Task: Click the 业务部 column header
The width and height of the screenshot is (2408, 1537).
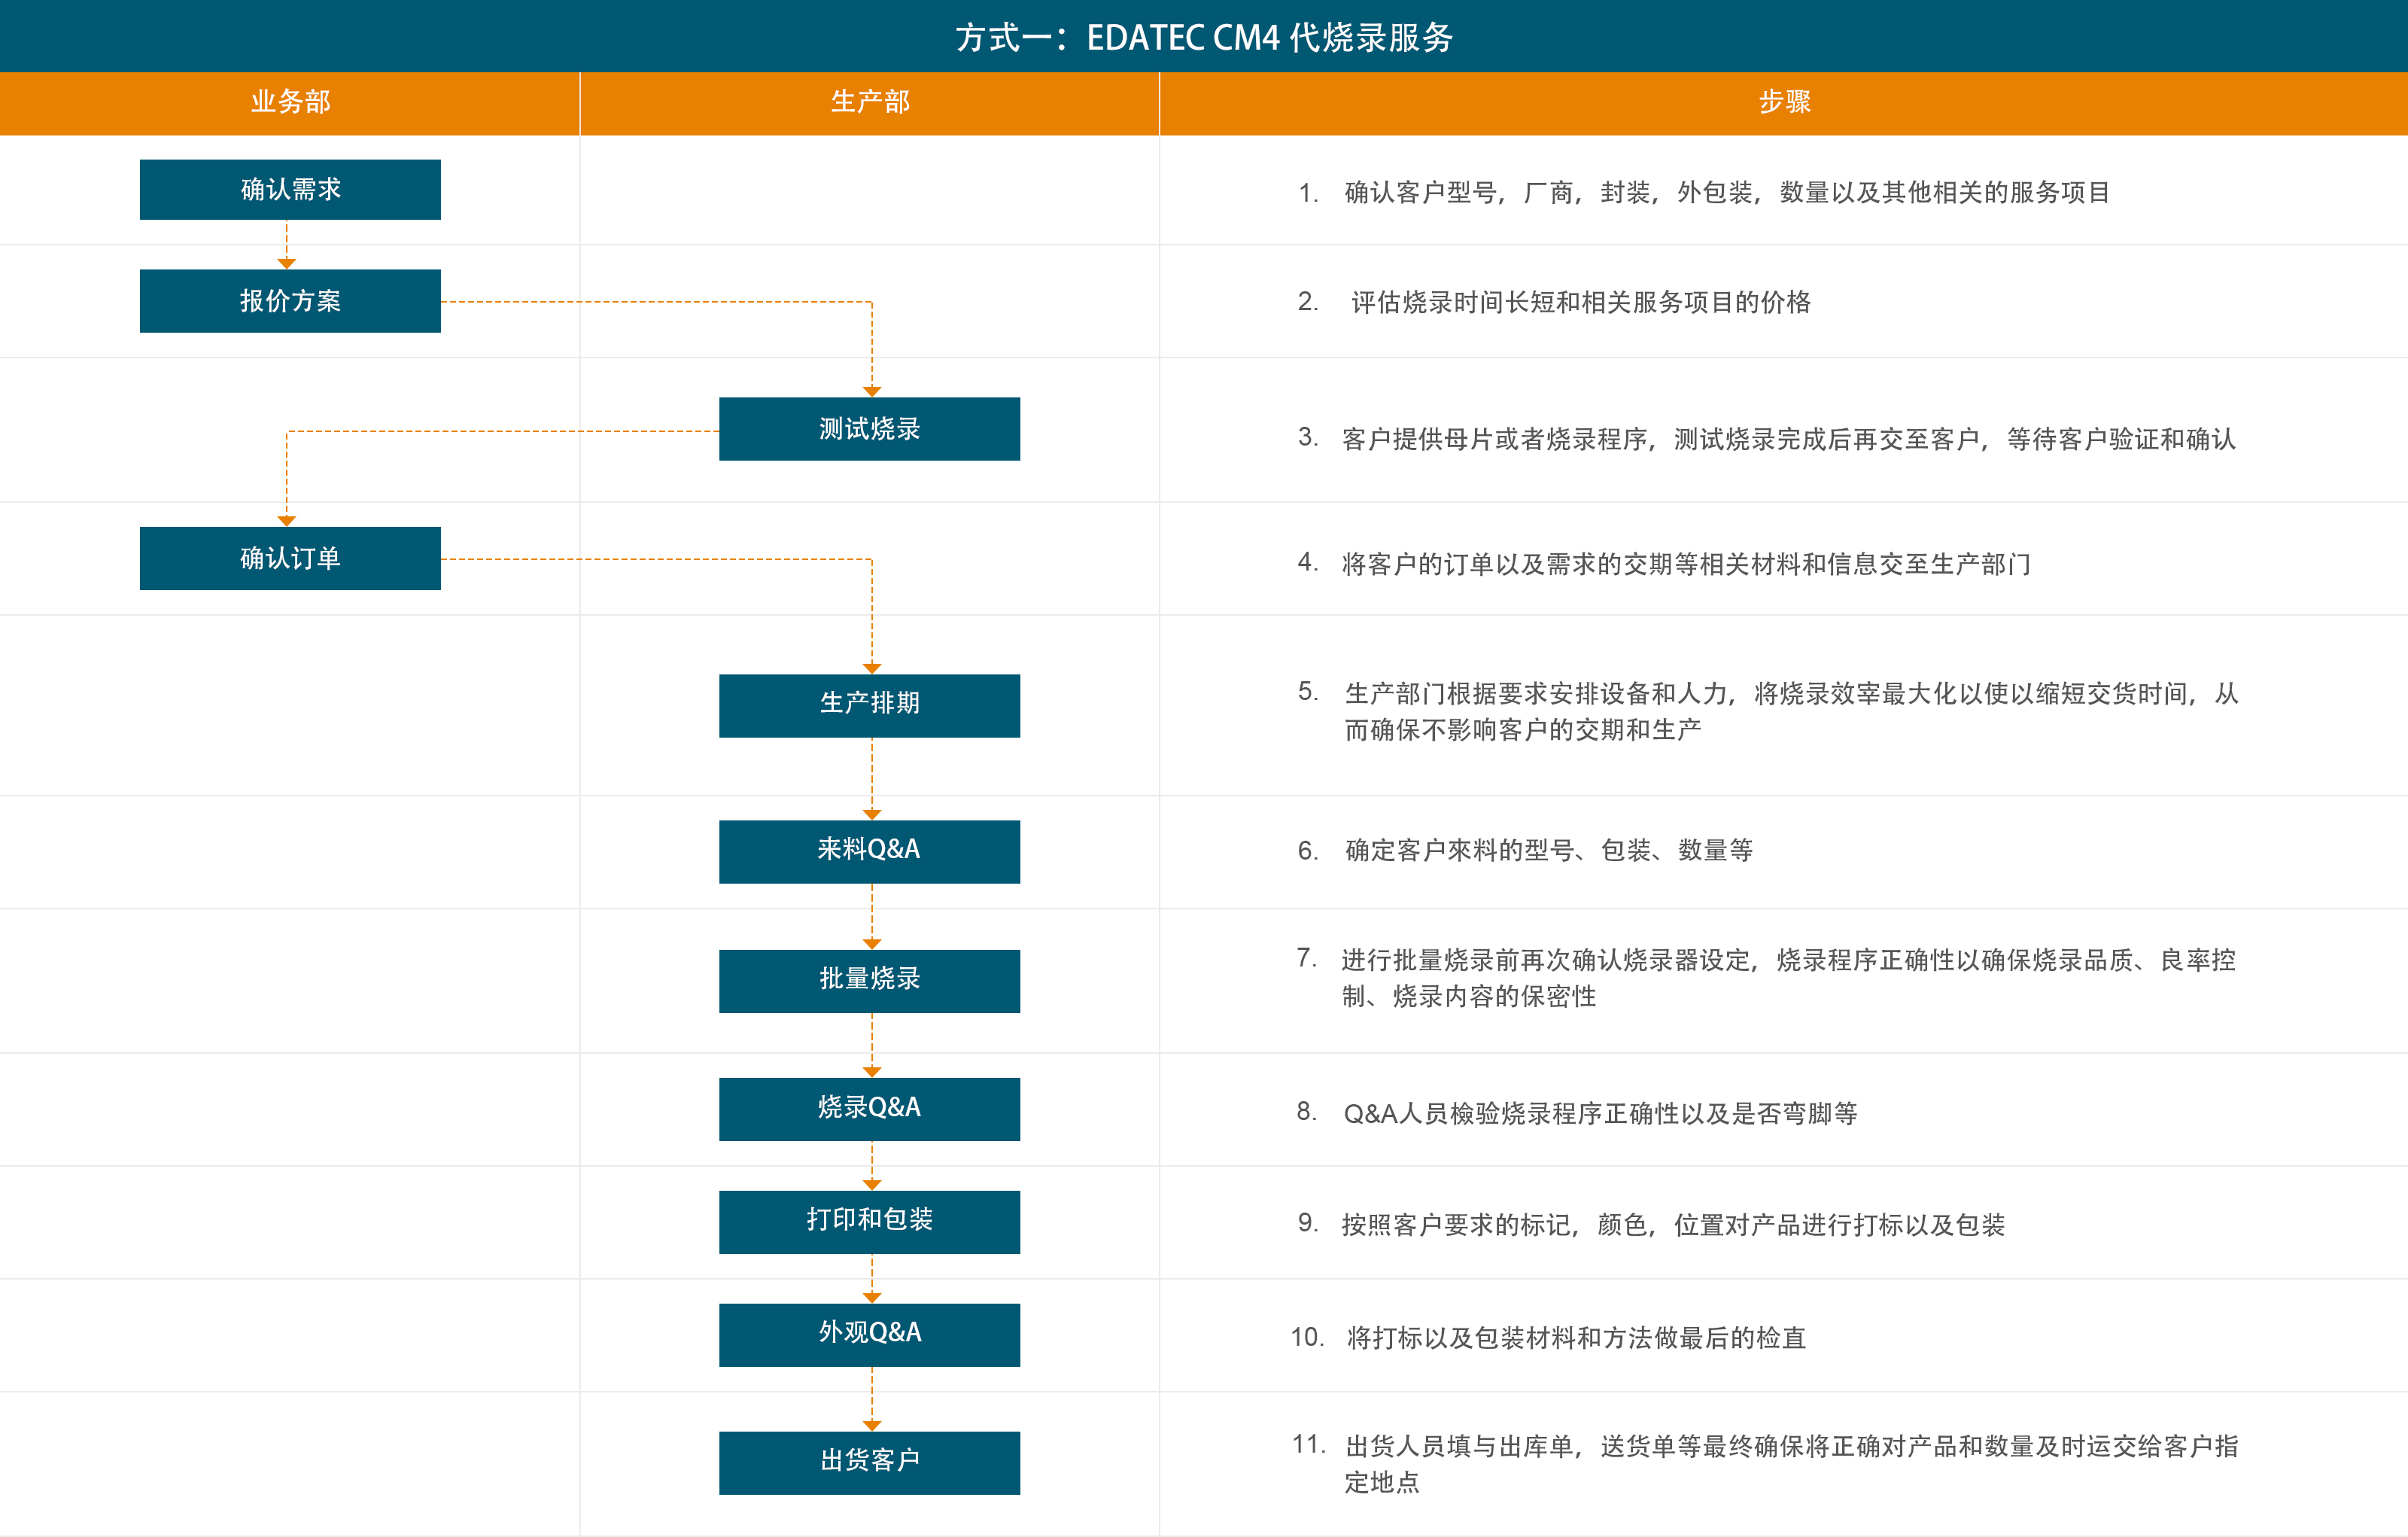Action: pos(290,102)
